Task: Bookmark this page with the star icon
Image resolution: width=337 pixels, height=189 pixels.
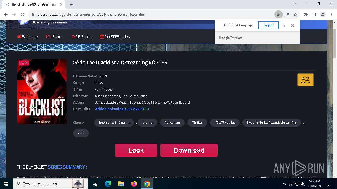Action: point(295,14)
